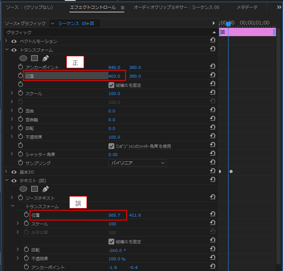Hide the トランスフォーム effect with its eye toggle
283x271 pixels.
coord(14,50)
